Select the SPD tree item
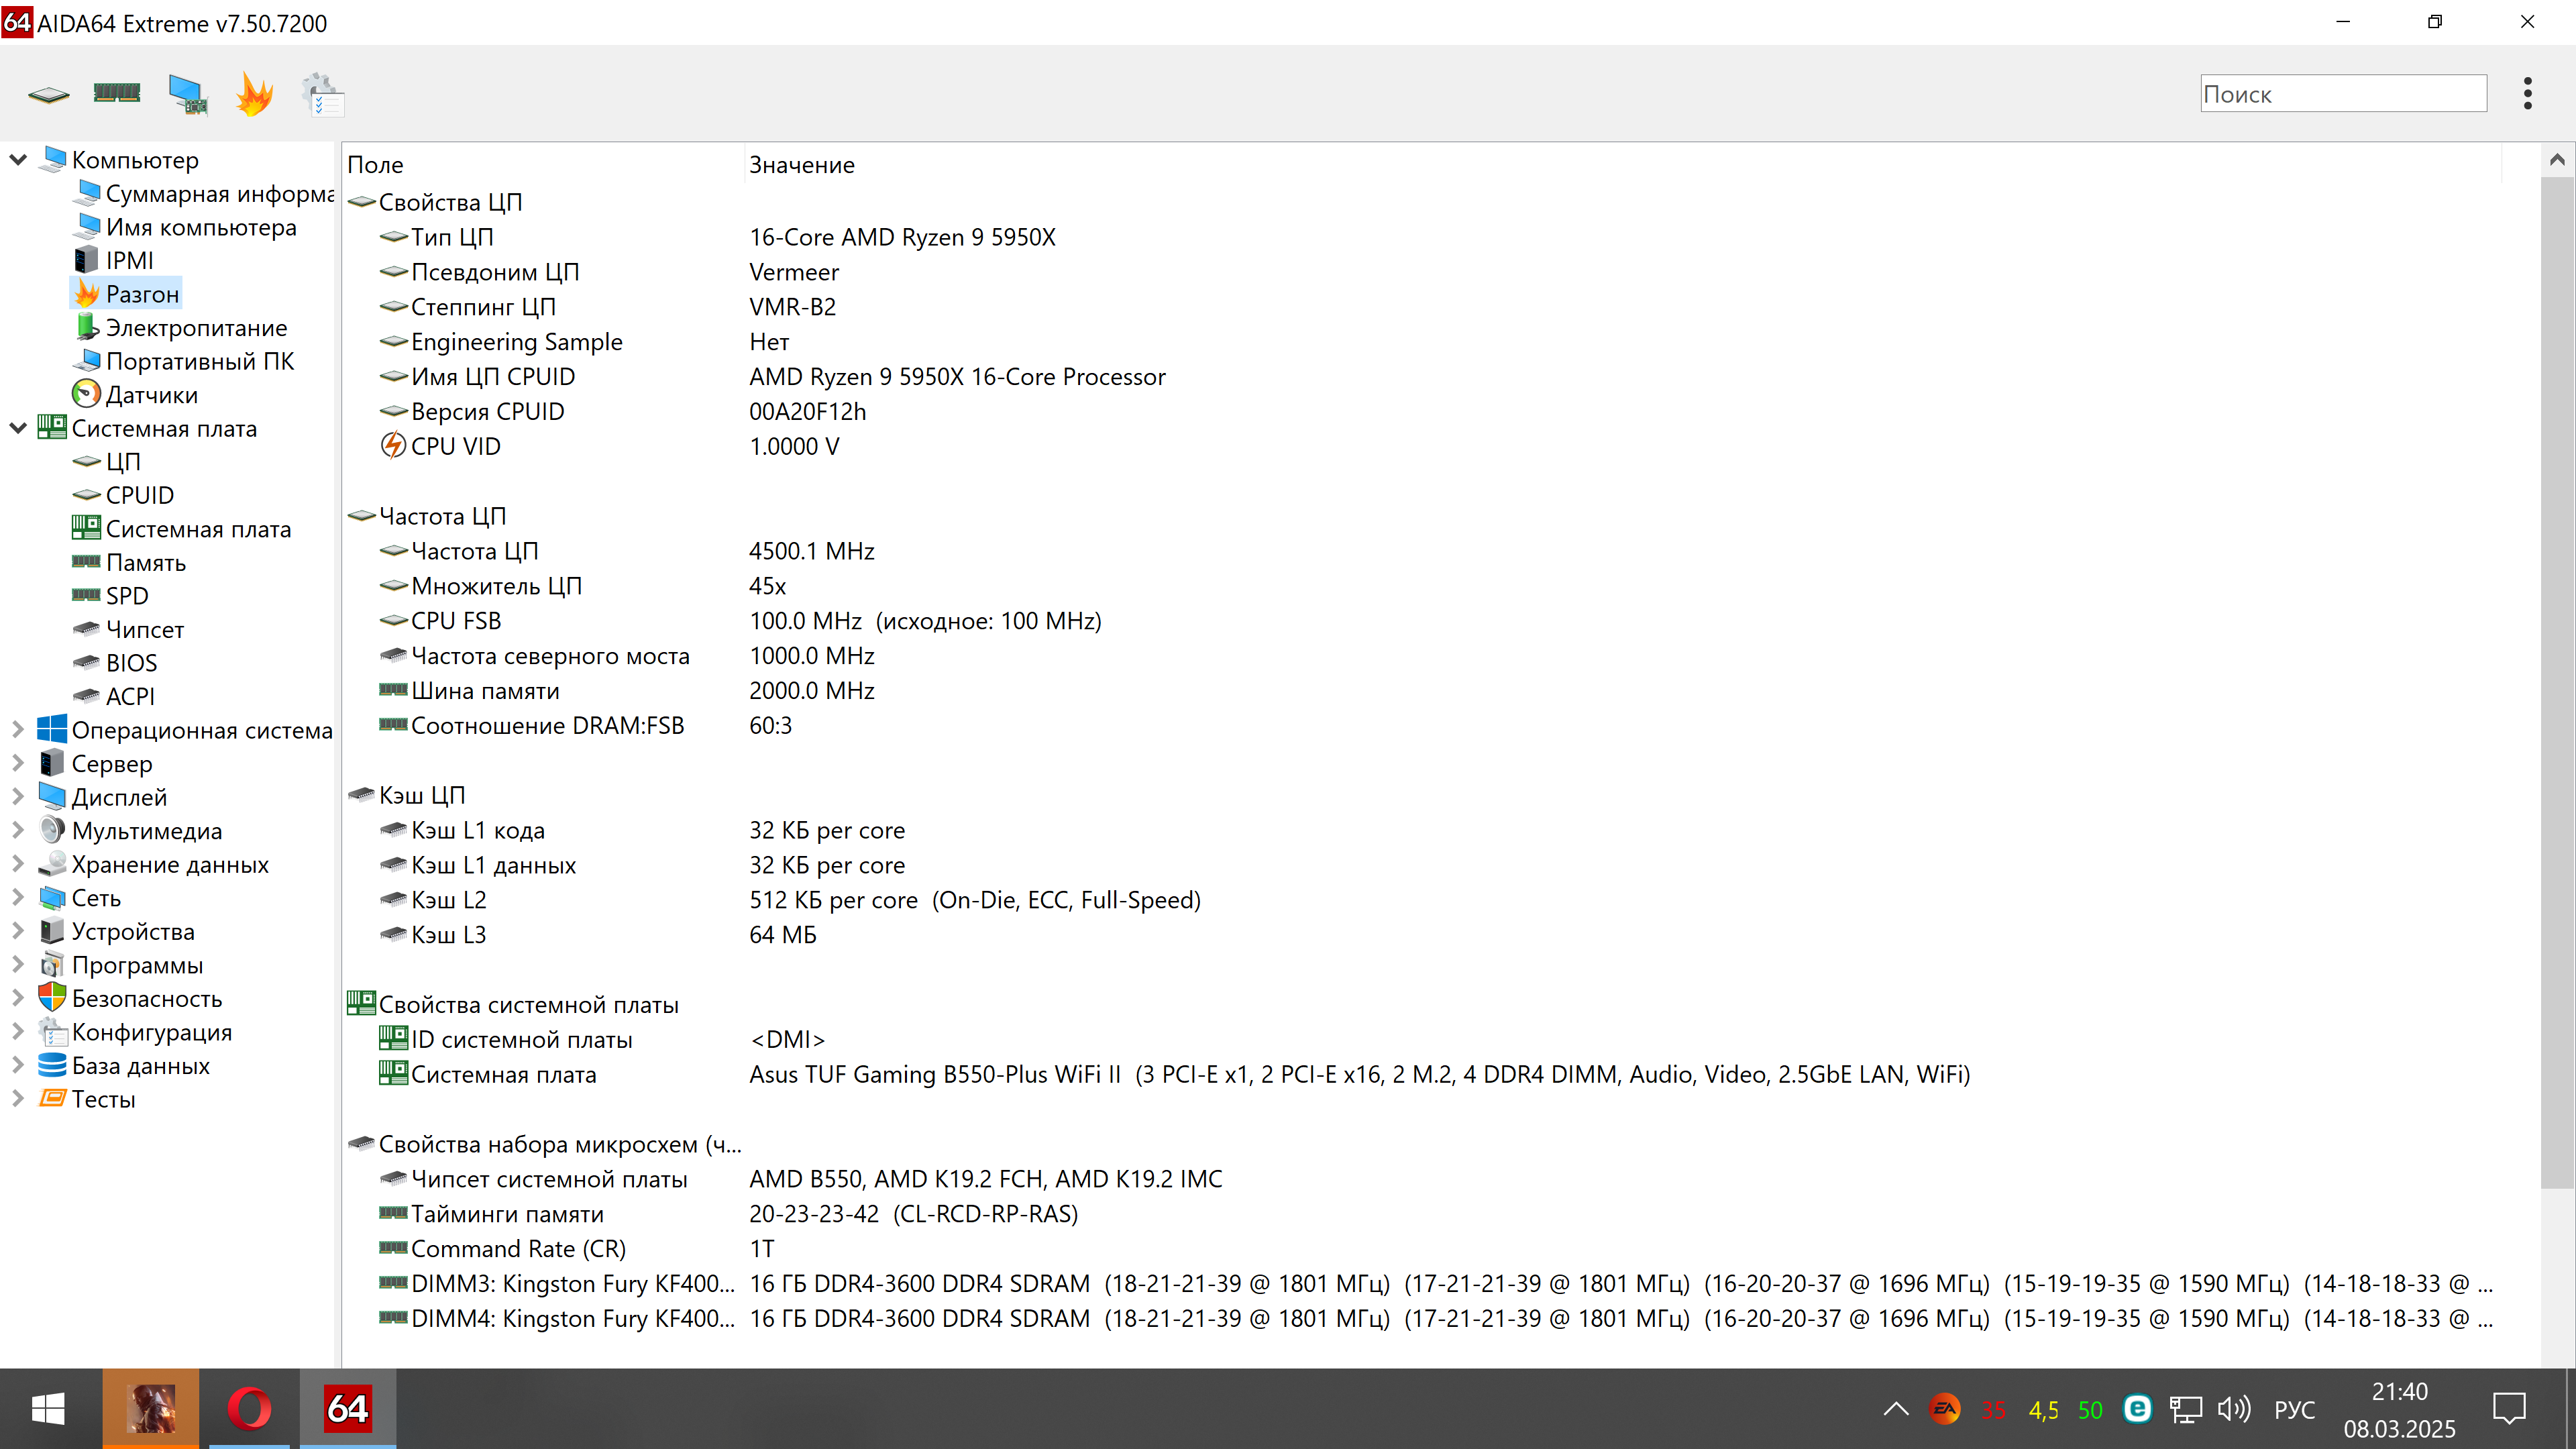2576x1449 pixels. (x=127, y=596)
